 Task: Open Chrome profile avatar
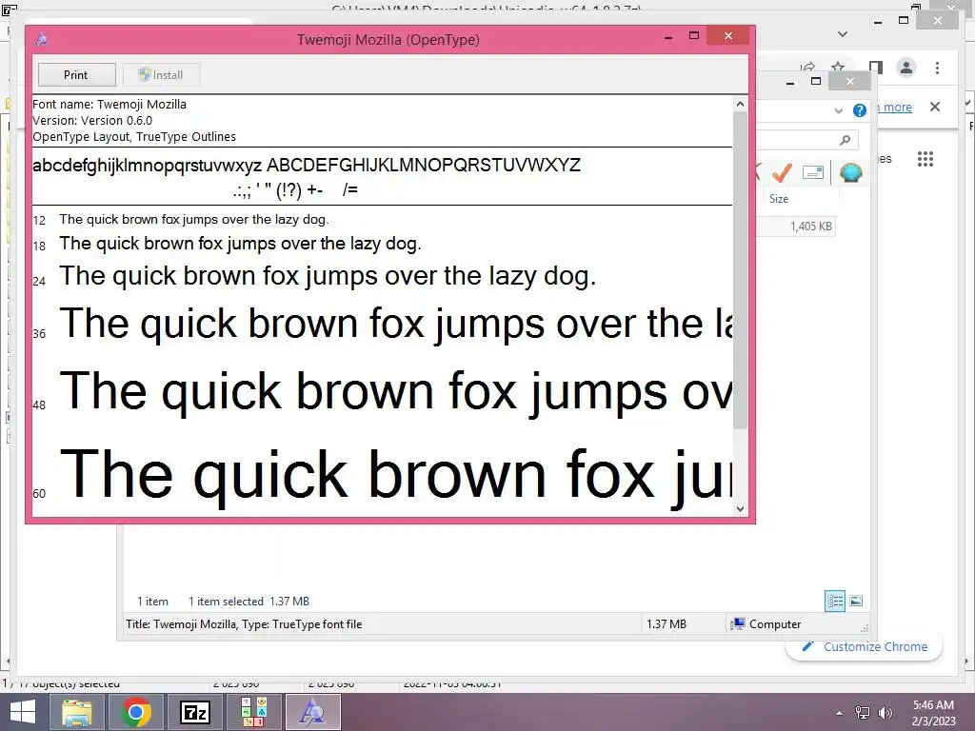[x=906, y=68]
